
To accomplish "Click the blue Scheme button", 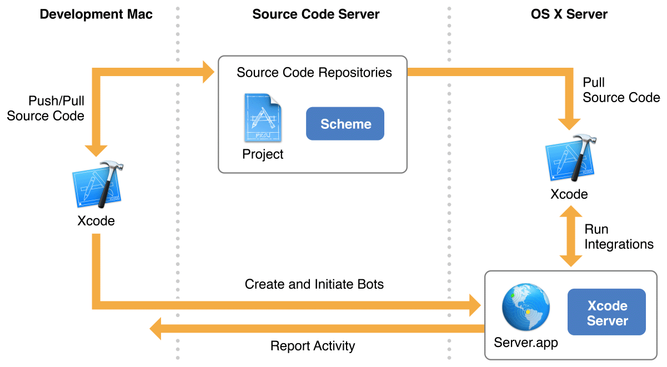I will pyautogui.click(x=345, y=123).
